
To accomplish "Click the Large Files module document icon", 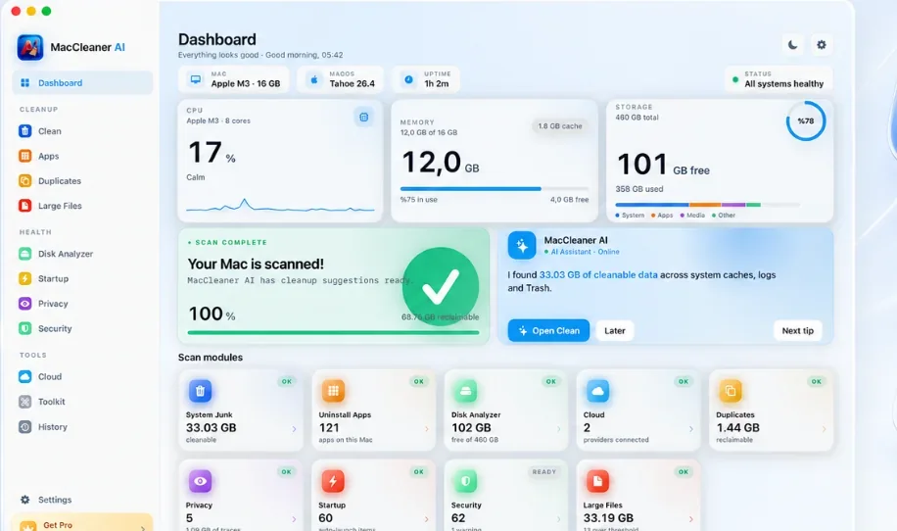I will tap(597, 481).
